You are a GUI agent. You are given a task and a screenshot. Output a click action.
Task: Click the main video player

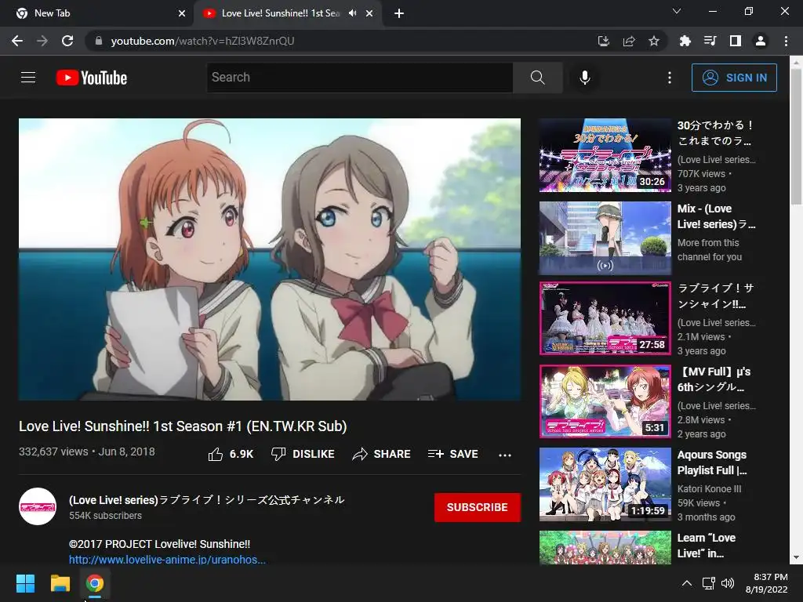(x=270, y=259)
